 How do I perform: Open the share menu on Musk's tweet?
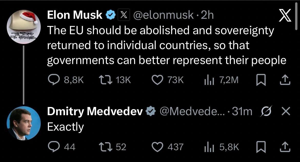tap(285, 80)
